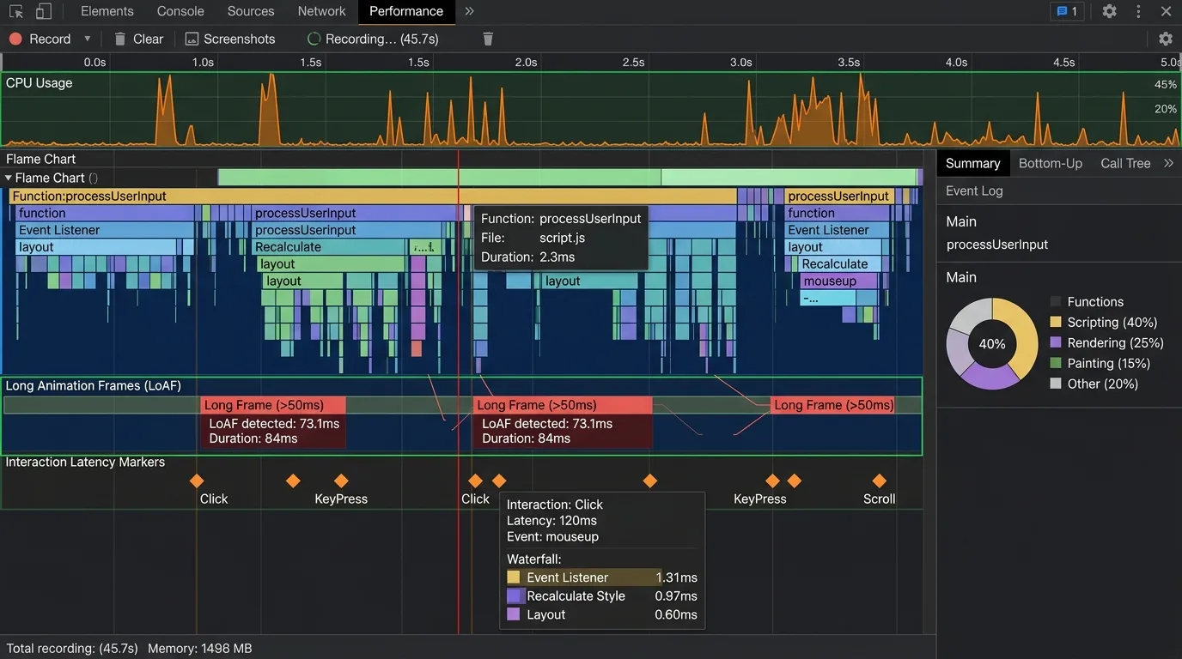Collapse the Flame Chart track triangle
The width and height of the screenshot is (1182, 659).
tap(9, 178)
